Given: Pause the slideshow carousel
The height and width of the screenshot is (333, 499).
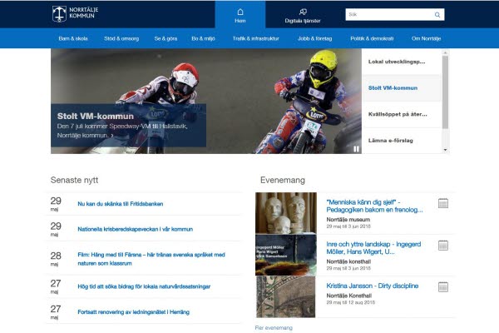Looking at the screenshot, I should click(x=356, y=149).
